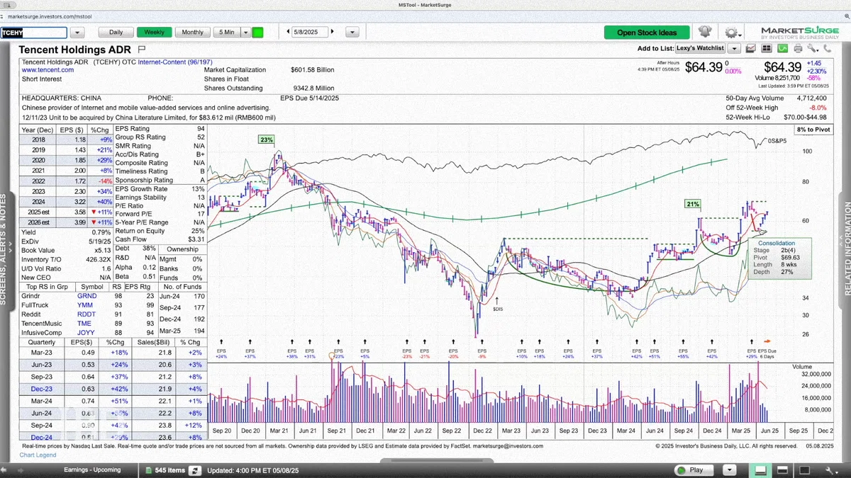The image size is (851, 478).
Task: Print the chart with the printer icon
Action: (x=798, y=48)
